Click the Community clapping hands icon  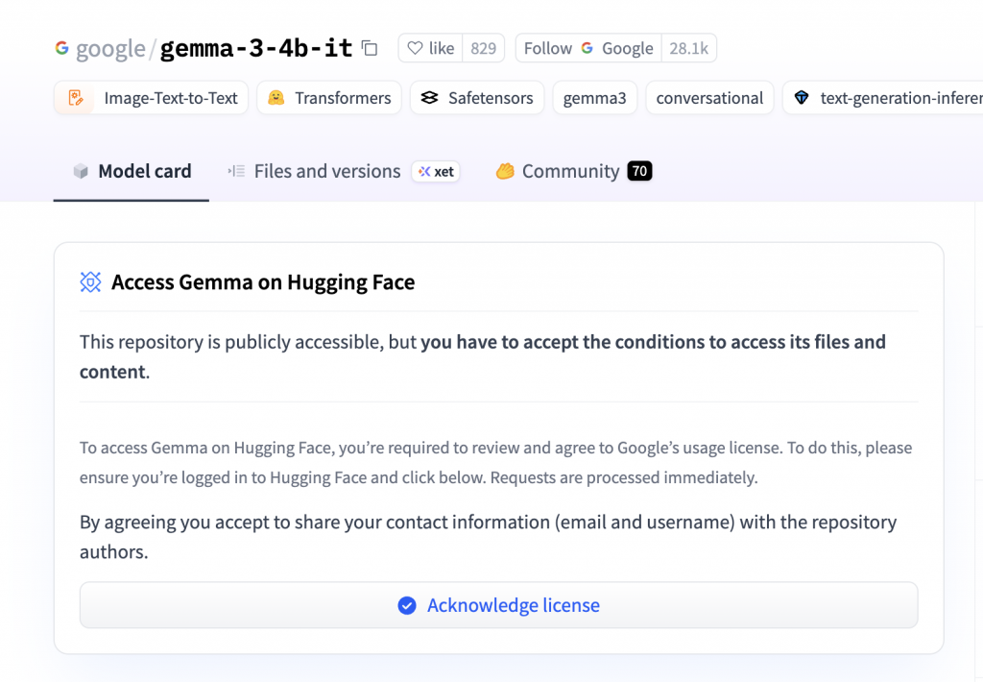[505, 171]
